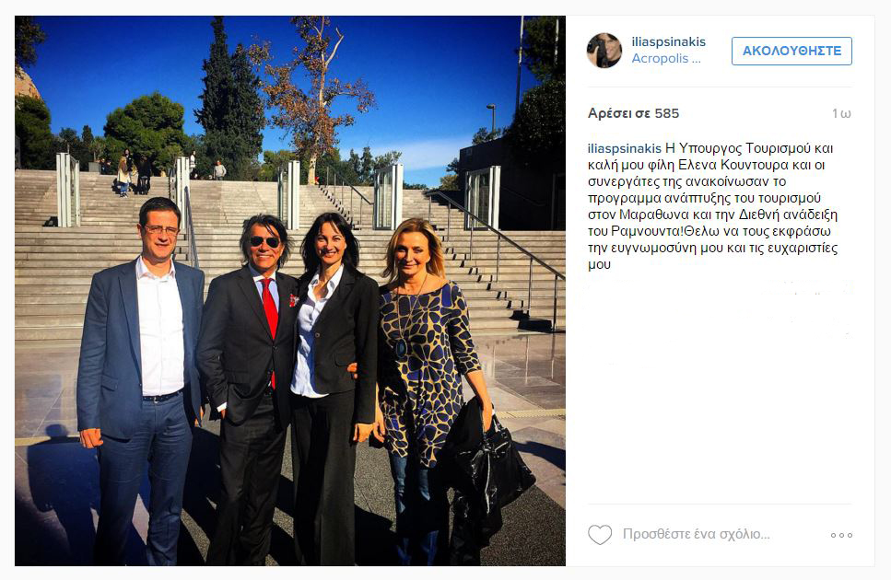Click the woman in the black blazer
891x580 pixels.
point(334,386)
